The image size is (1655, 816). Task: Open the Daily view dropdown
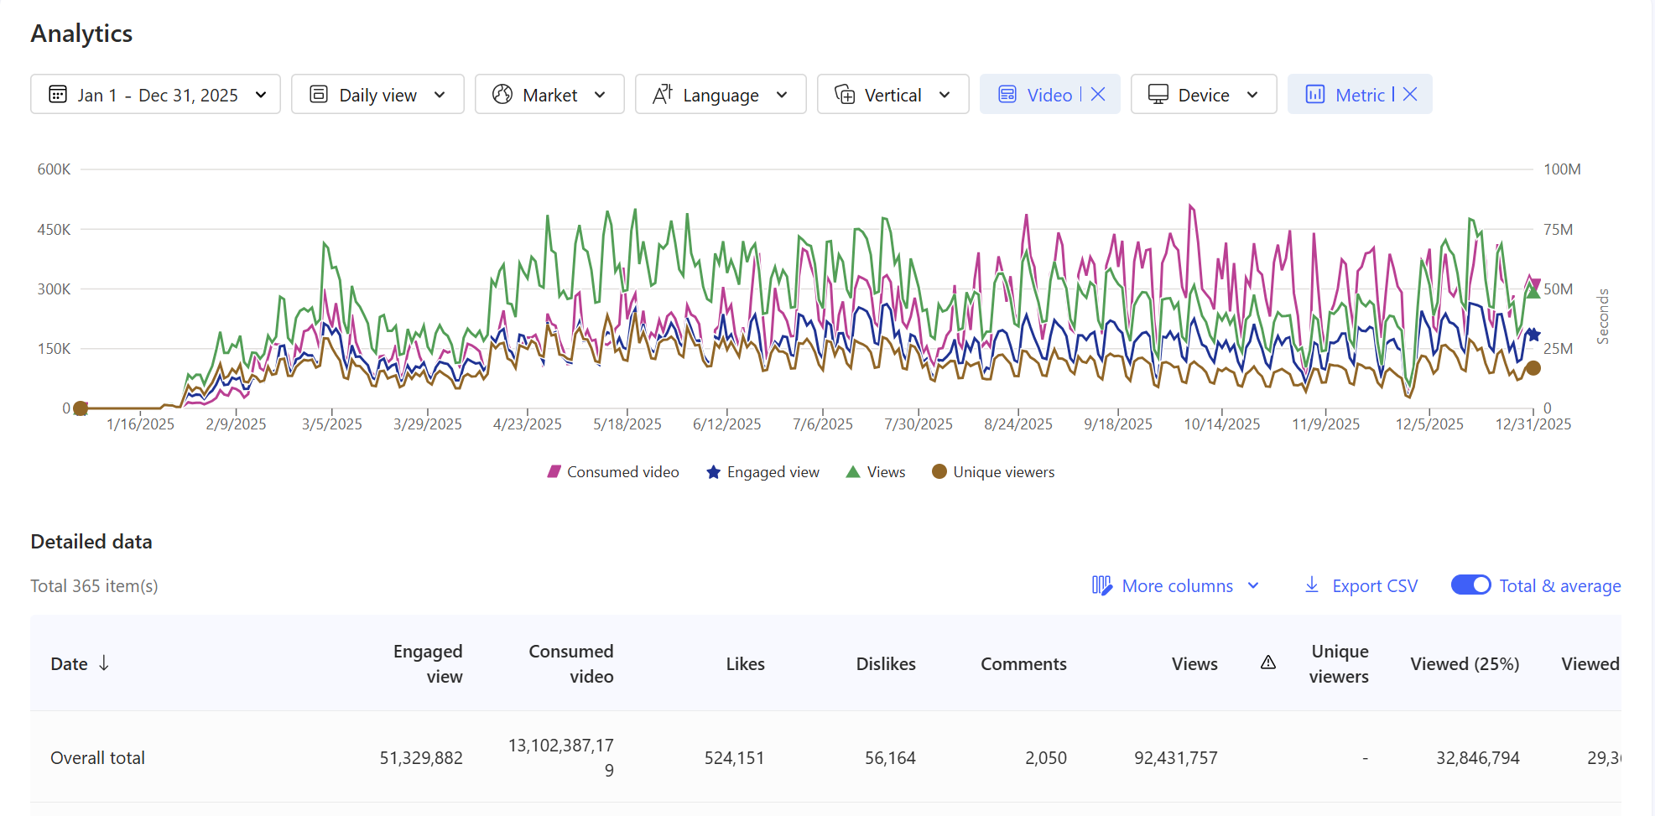click(377, 95)
